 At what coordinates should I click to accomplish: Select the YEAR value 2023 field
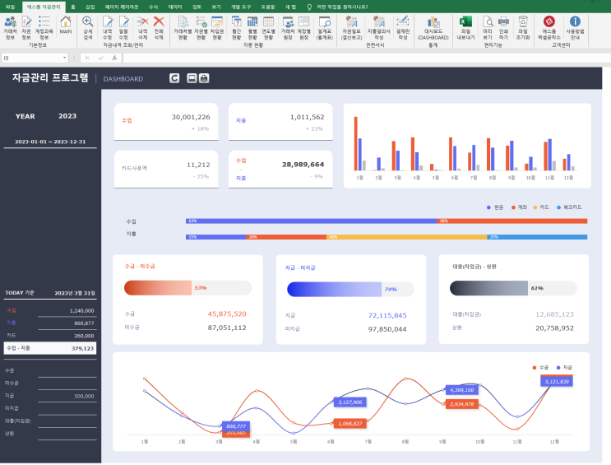point(67,116)
